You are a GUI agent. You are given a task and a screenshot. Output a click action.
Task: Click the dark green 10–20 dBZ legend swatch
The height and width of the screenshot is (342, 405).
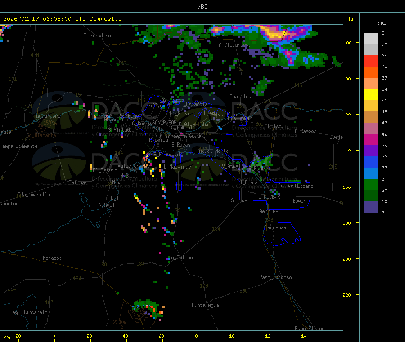[371, 196]
